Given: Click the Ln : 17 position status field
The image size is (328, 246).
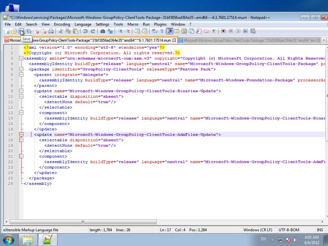Looking at the screenshot, I should (x=166, y=230).
